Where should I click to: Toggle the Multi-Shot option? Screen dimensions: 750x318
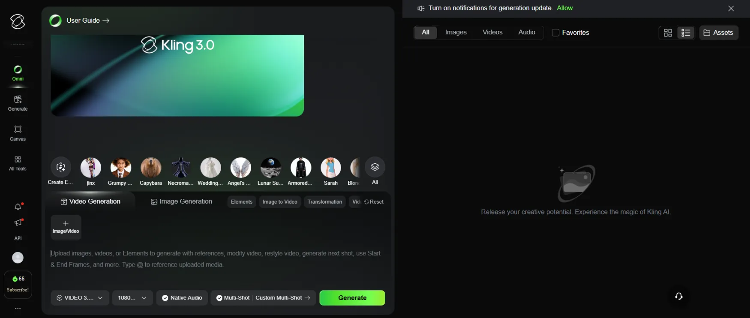233,298
